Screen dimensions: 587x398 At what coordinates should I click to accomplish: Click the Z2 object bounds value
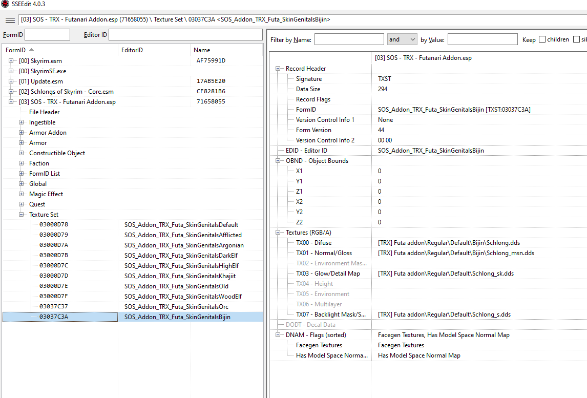click(x=379, y=222)
